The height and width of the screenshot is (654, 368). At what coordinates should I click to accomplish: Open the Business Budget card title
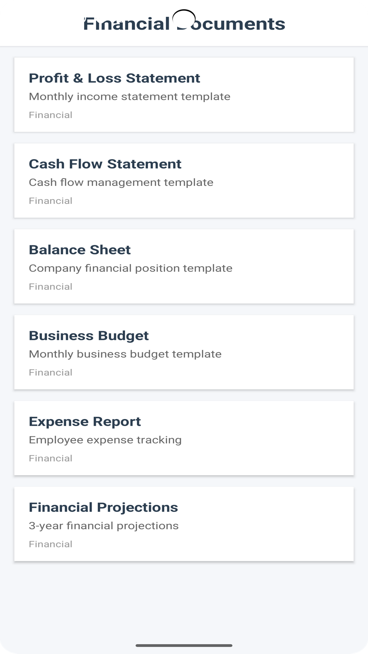(89, 336)
